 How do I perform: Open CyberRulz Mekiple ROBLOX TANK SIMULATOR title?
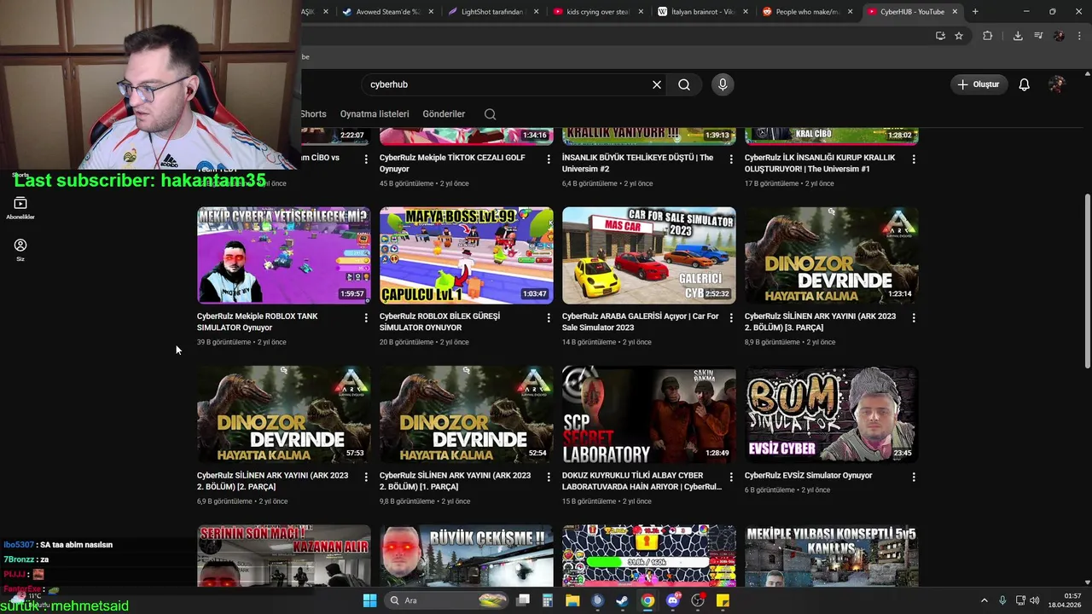click(257, 322)
